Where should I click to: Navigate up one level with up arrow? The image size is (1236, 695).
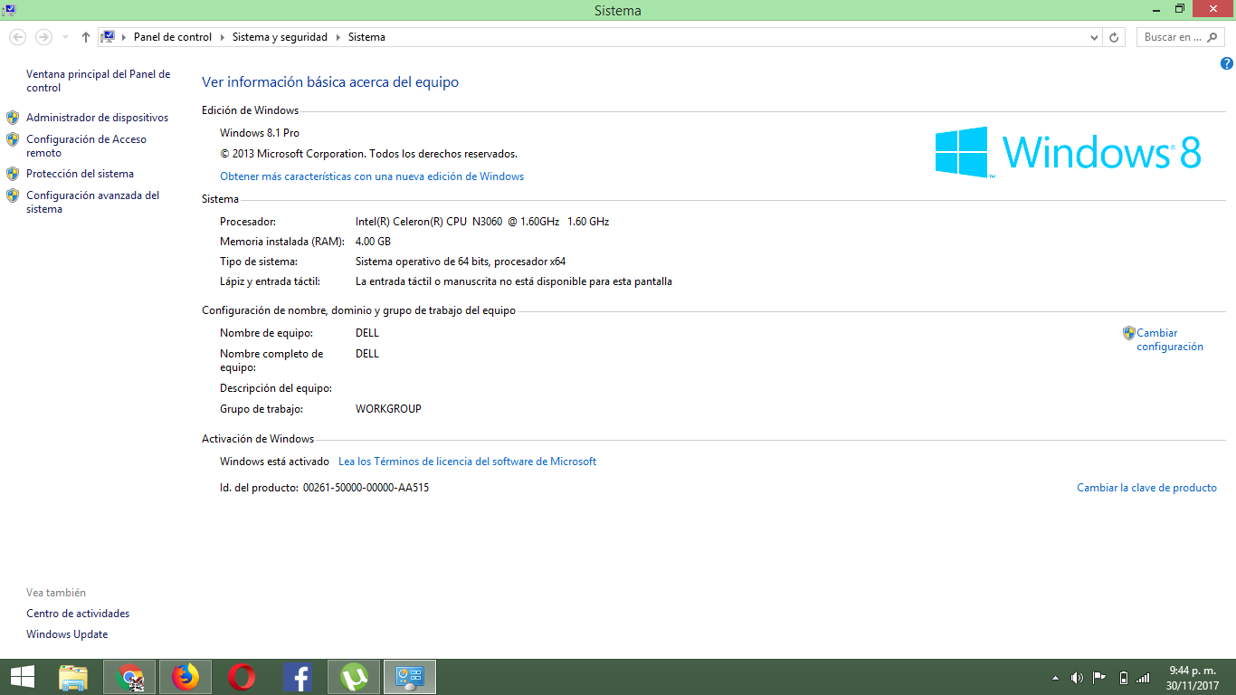86,37
